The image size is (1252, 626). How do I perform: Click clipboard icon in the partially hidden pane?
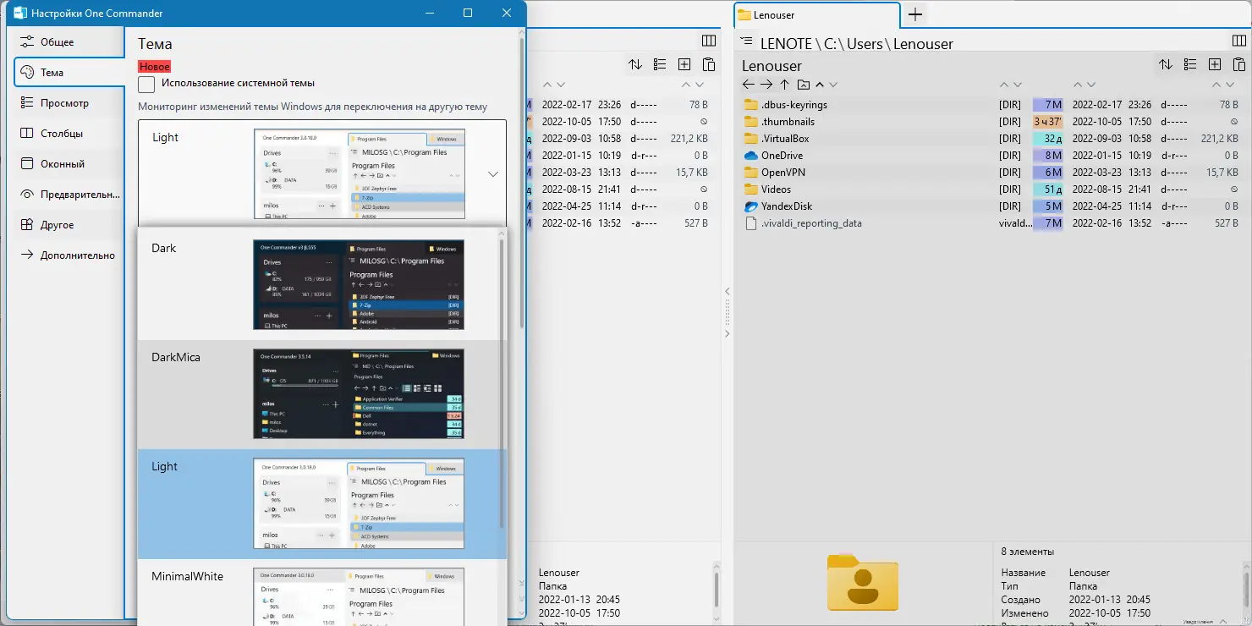tap(709, 64)
